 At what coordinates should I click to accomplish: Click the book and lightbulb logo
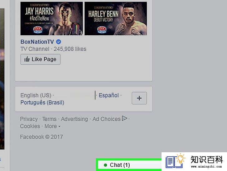tap(176, 161)
